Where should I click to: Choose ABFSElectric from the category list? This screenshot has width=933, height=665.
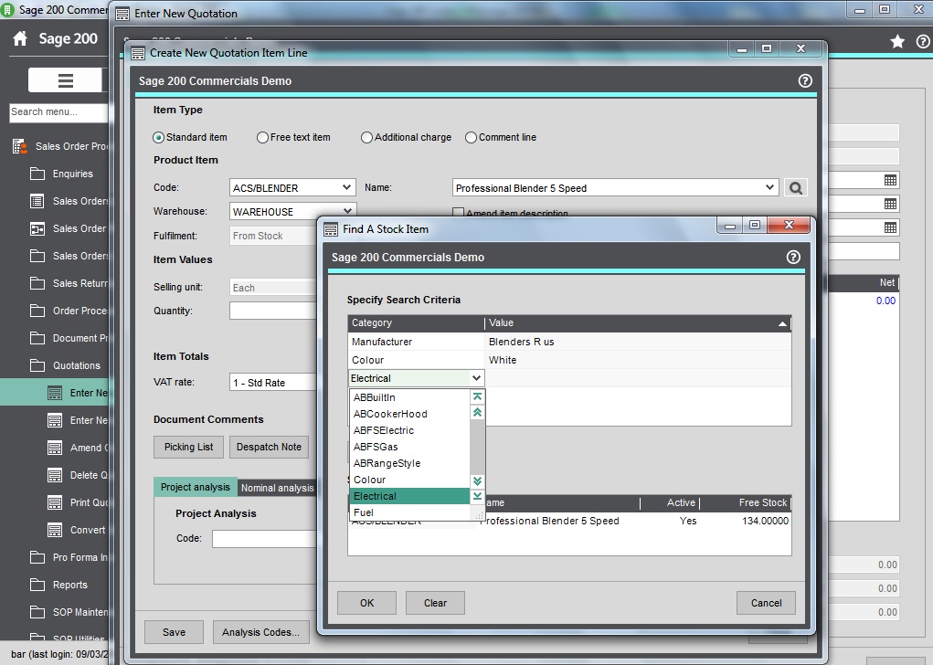pos(410,430)
